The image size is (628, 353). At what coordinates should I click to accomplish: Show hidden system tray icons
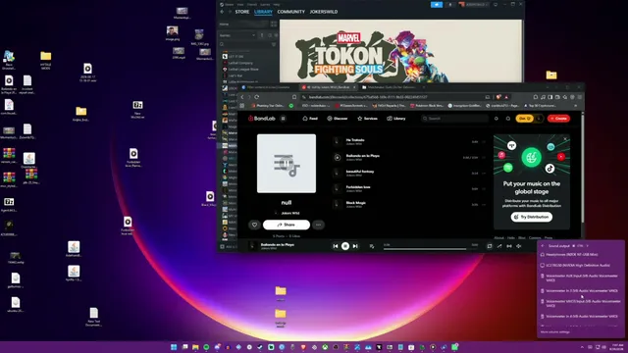click(582, 347)
